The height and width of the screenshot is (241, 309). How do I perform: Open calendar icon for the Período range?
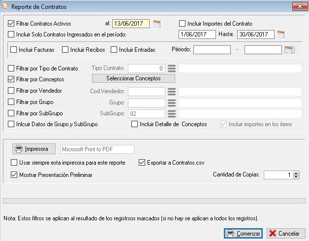pyautogui.click(x=289, y=50)
